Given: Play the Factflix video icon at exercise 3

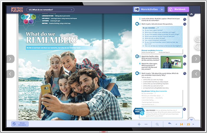Looking at the screenshot, I should pyautogui.click(x=137, y=56).
